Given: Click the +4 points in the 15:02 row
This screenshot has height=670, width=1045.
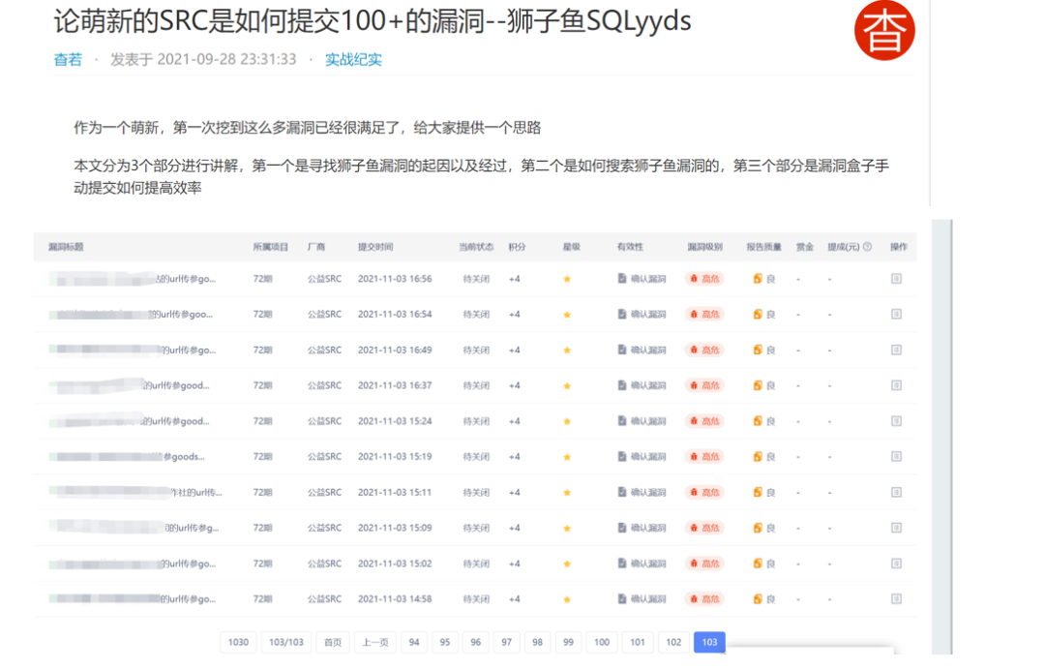Looking at the screenshot, I should [515, 564].
